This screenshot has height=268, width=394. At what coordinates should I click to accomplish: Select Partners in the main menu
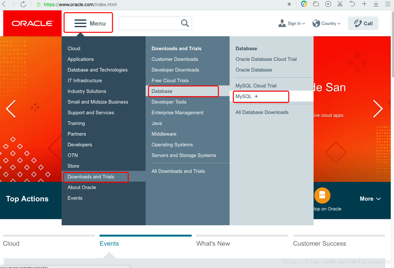(77, 134)
